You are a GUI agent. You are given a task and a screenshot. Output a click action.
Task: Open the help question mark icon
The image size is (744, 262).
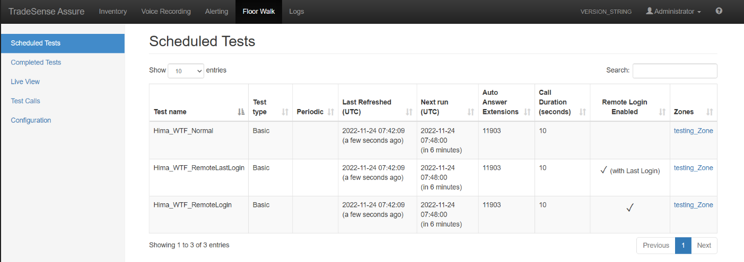click(x=719, y=11)
